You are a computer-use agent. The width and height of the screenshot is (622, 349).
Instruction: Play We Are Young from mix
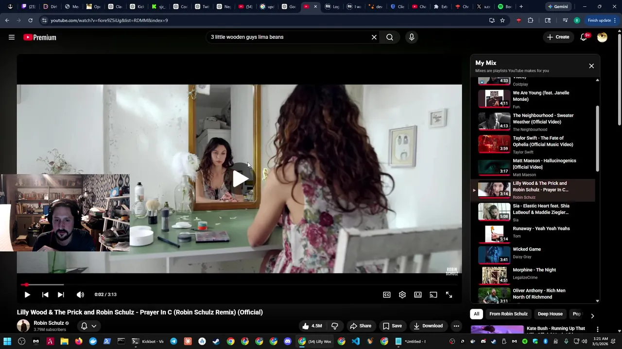point(533,99)
